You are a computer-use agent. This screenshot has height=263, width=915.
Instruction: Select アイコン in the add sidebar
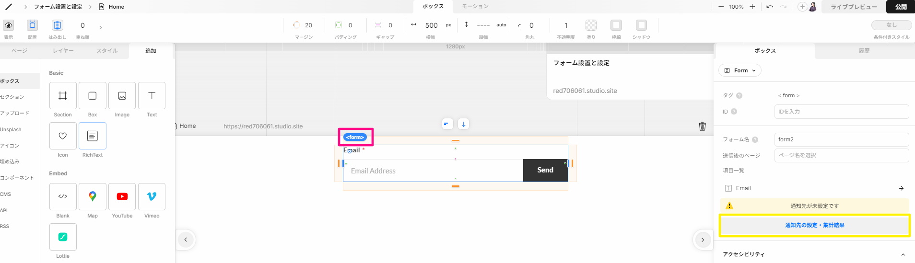[10, 146]
